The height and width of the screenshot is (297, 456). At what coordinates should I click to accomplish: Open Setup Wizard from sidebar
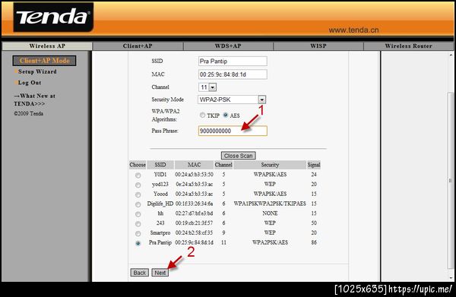tap(37, 71)
